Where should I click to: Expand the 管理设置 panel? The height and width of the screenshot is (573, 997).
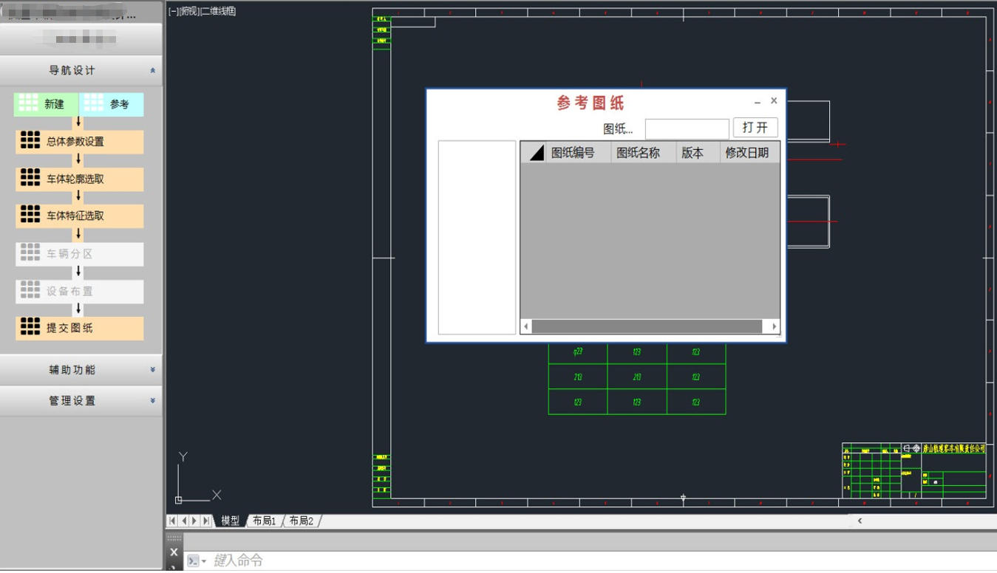coord(153,400)
